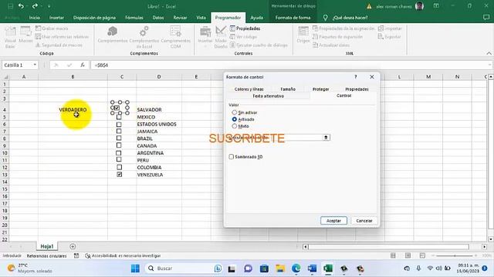Click Actualizar datos in XML group
The height and width of the screenshot is (277, 494).
[331, 45]
